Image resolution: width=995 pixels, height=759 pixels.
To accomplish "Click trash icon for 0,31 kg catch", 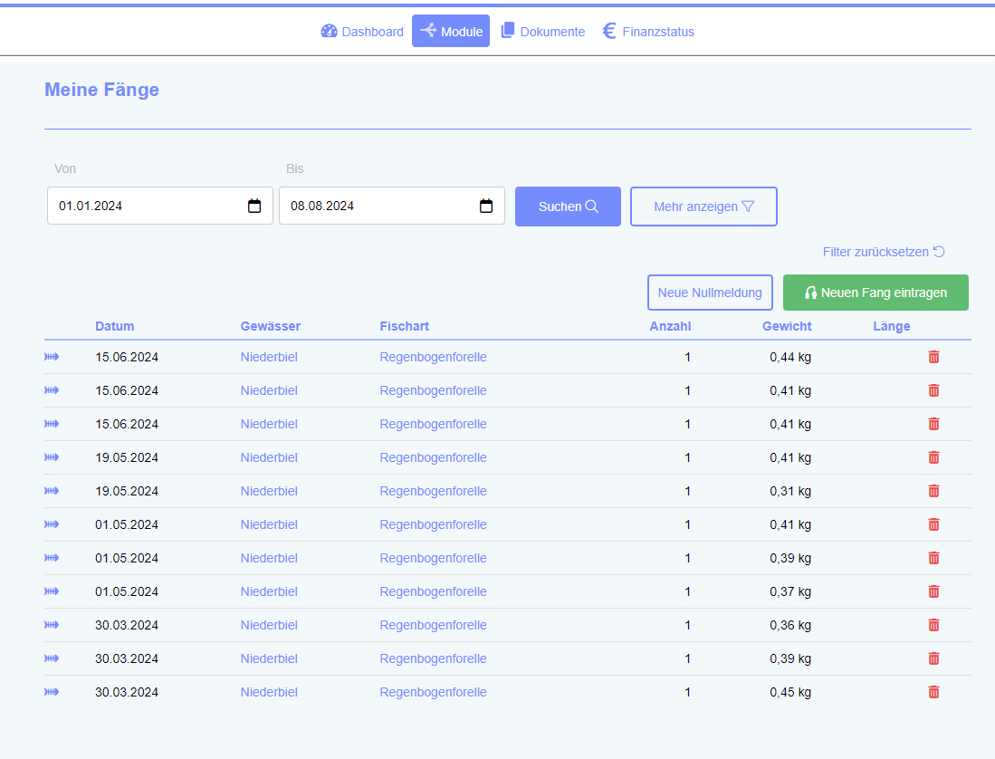I will click(933, 491).
